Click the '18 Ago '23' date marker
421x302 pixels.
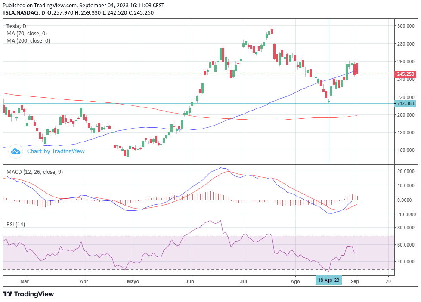[x=328, y=280]
